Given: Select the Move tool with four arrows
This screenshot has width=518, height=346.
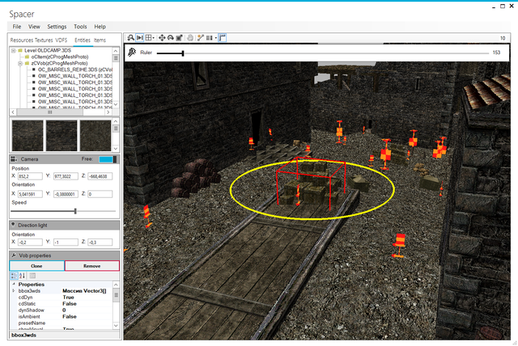Looking at the screenshot, I should pyautogui.click(x=162, y=38).
